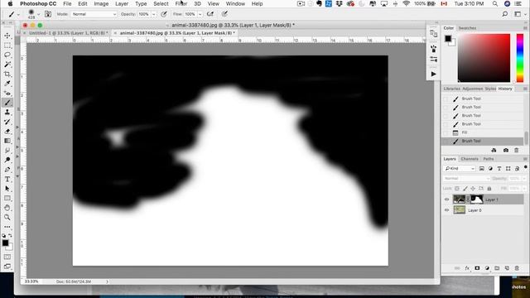Image resolution: width=530 pixels, height=298 pixels.
Task: Select the Crop tool
Action: coord(7,74)
